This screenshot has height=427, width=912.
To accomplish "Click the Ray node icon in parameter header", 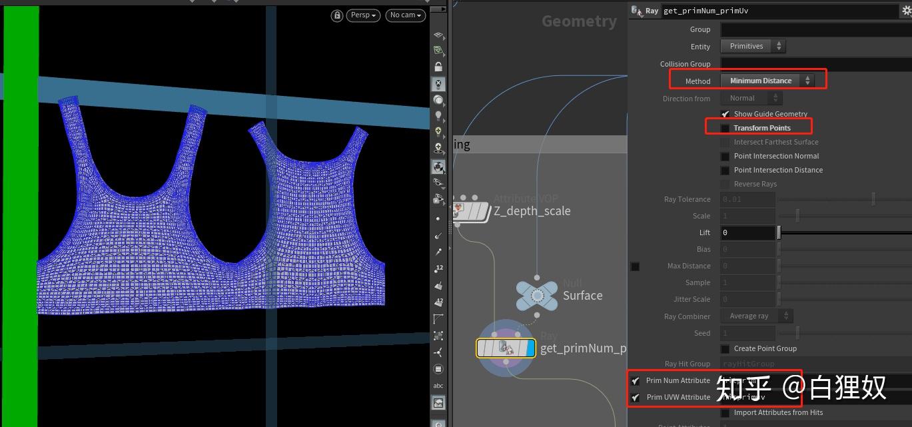I will click(636, 11).
